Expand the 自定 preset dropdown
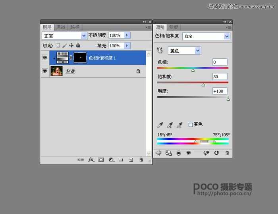 [226, 36]
